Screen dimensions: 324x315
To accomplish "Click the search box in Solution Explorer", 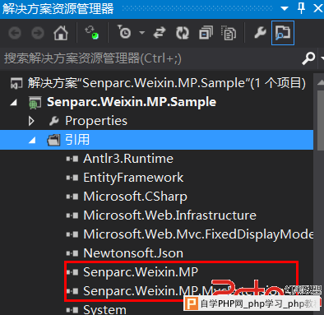I will 150,58.
